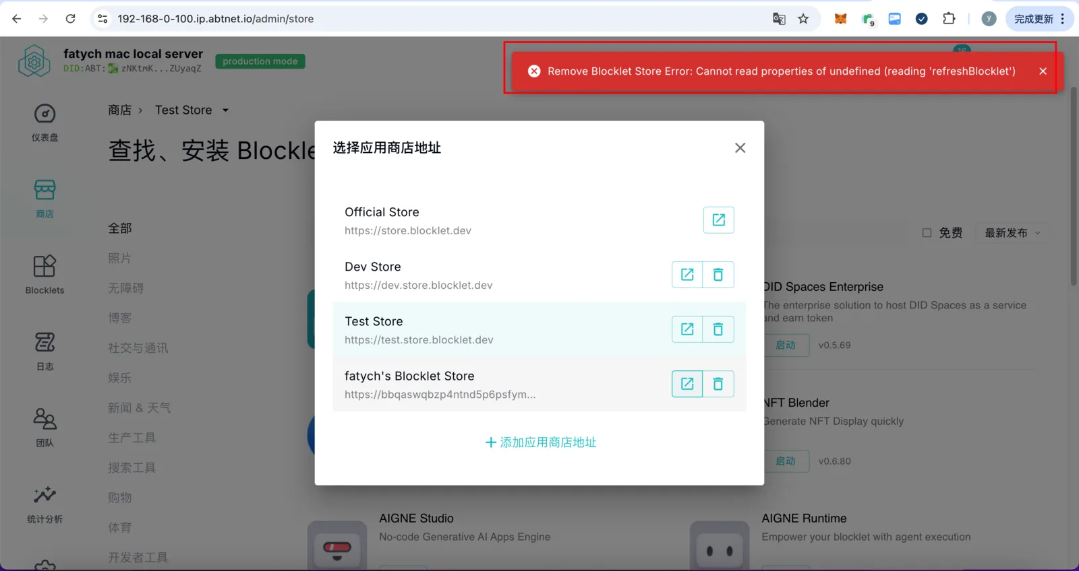The width and height of the screenshot is (1079, 571).
Task: Open the dashboard (仪表盘) sidebar item
Action: (x=45, y=122)
